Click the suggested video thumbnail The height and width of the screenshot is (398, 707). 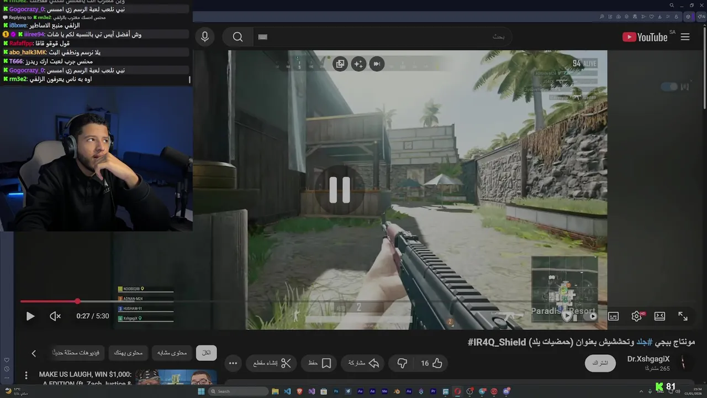coord(176,377)
